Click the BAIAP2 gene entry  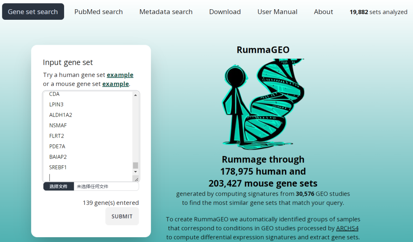coord(58,157)
